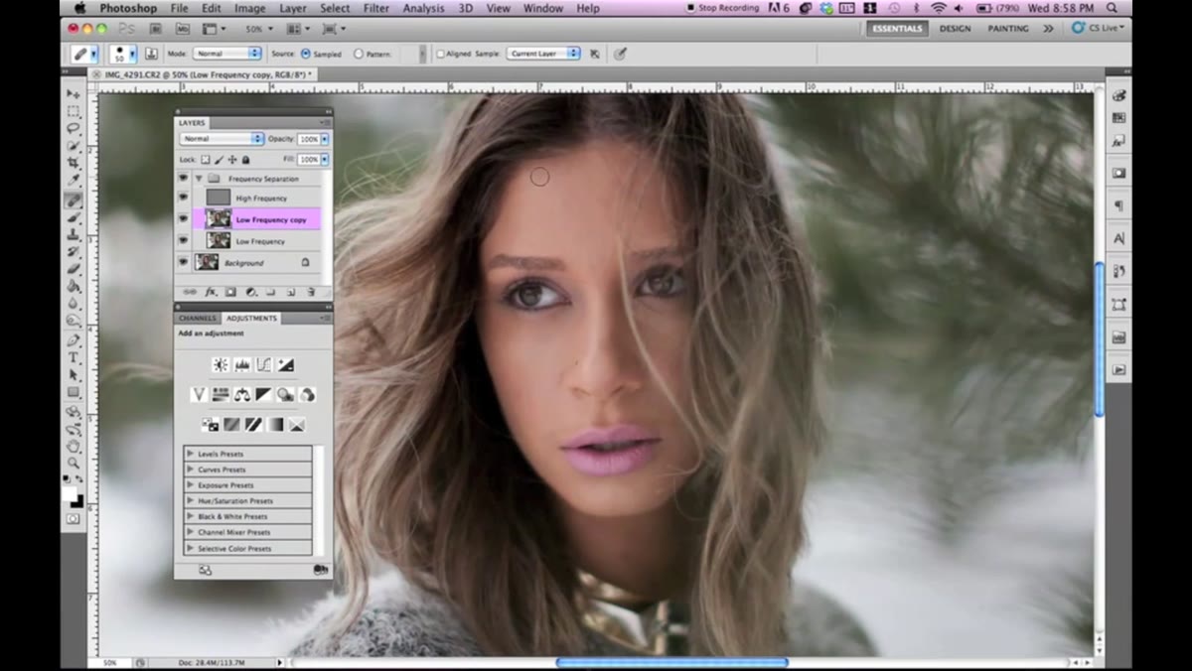Expand Levels Presets

pos(191,454)
